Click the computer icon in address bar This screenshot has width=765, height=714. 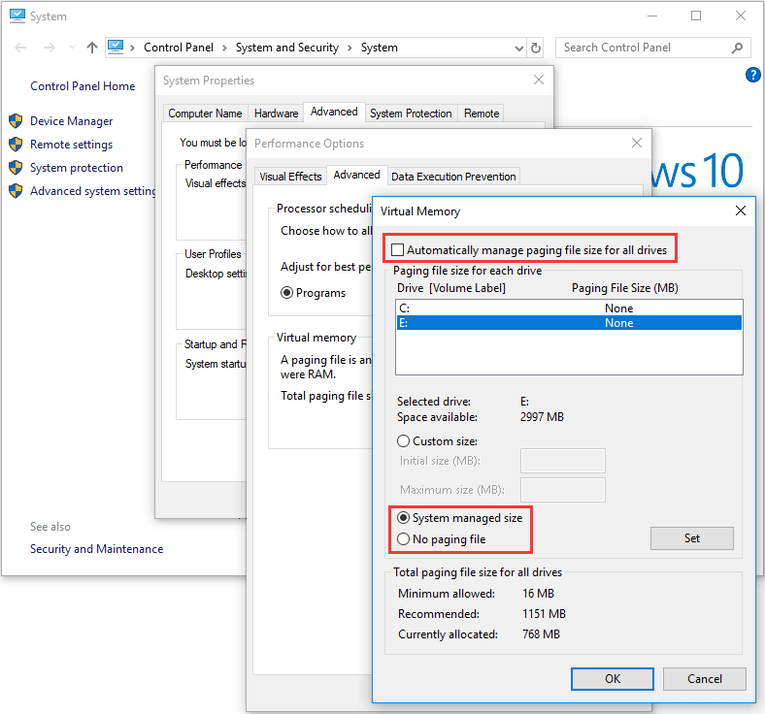coord(116,48)
